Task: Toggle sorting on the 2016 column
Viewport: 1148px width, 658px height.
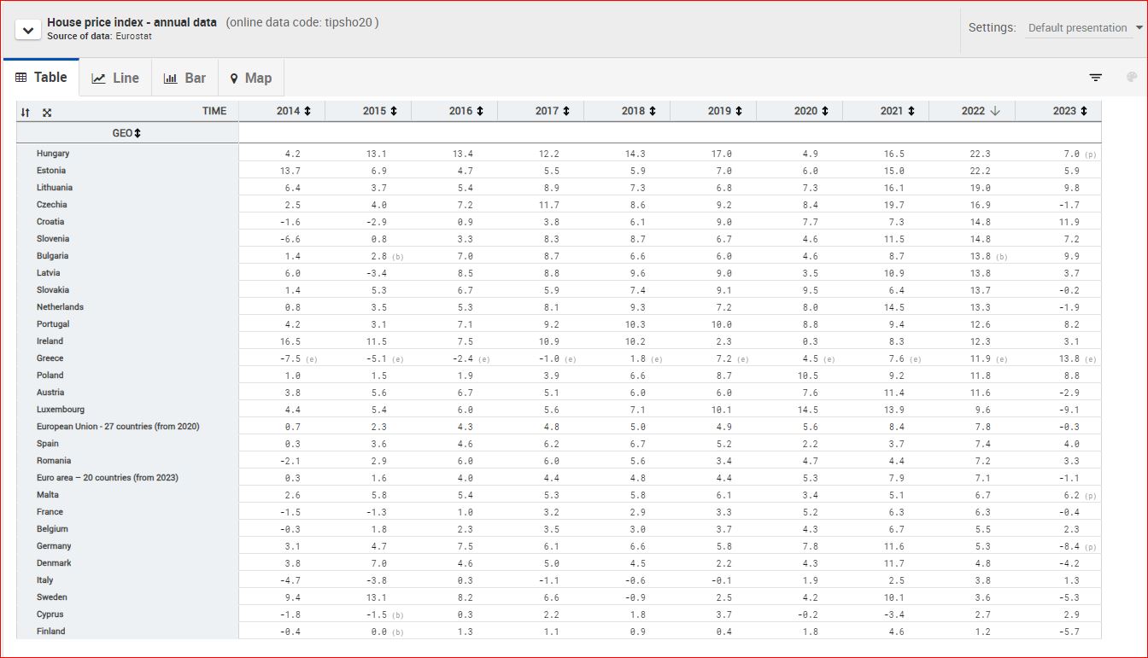Action: tap(479, 111)
